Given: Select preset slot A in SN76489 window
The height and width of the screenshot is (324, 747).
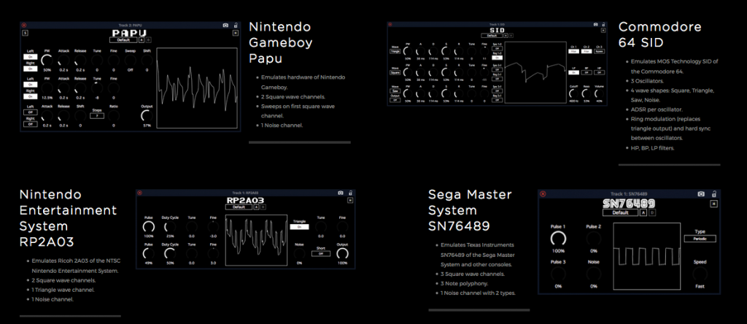Looking at the screenshot, I should tap(643, 212).
